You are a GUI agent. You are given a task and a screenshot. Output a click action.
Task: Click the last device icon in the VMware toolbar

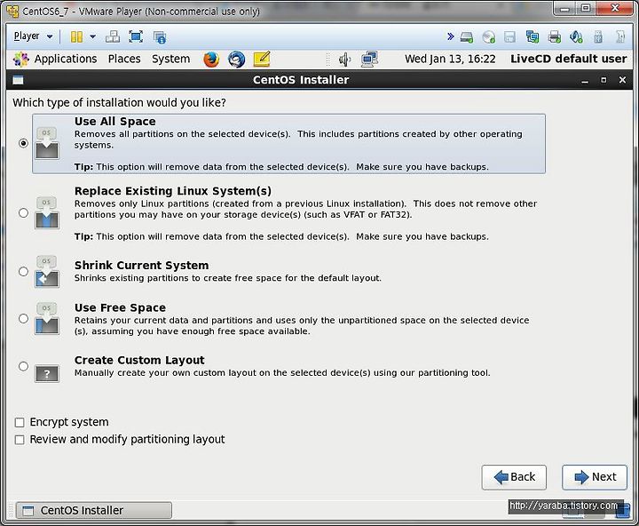click(x=619, y=37)
